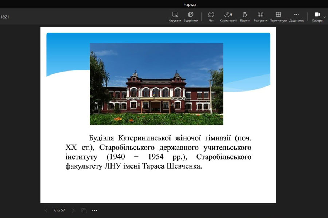Click the participant count number 6
This screenshot has height=218, width=328.
(231, 15)
